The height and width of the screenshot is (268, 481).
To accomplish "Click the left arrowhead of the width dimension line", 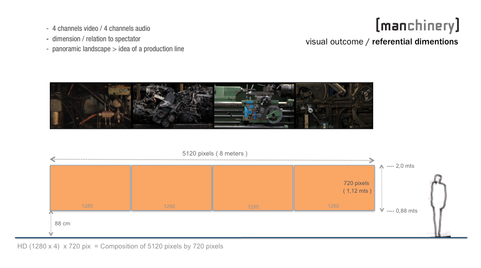I will click(x=53, y=159).
